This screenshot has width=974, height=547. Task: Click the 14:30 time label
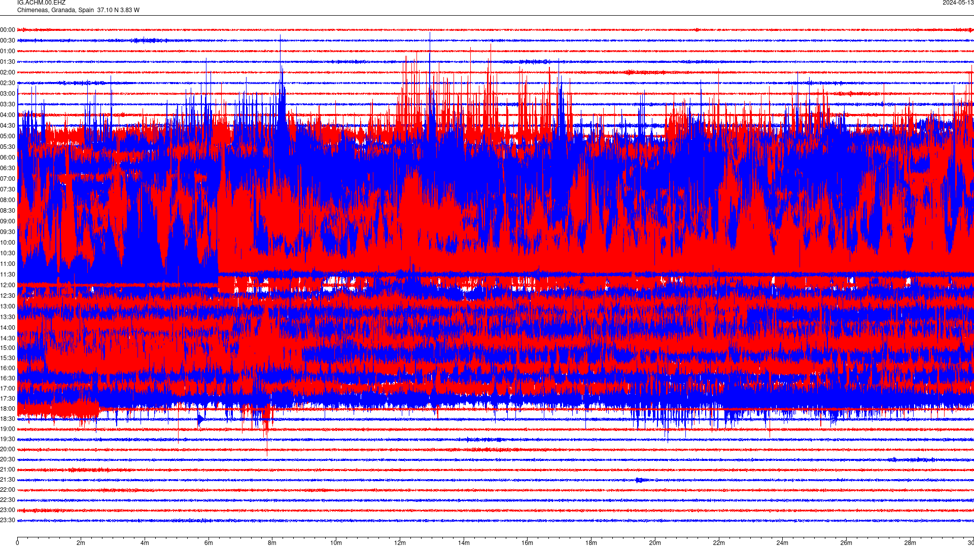(x=8, y=338)
